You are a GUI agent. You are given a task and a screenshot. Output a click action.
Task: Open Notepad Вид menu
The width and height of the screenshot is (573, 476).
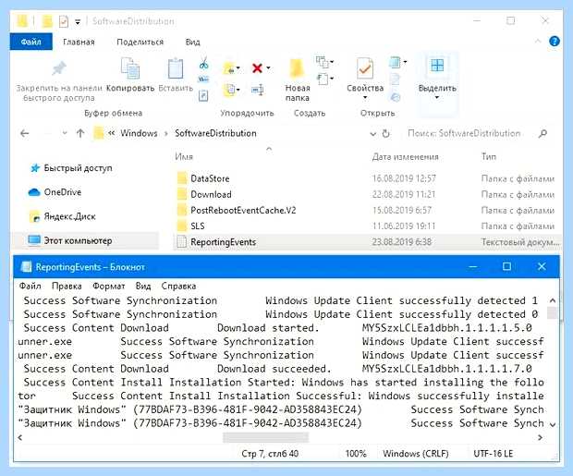click(143, 286)
